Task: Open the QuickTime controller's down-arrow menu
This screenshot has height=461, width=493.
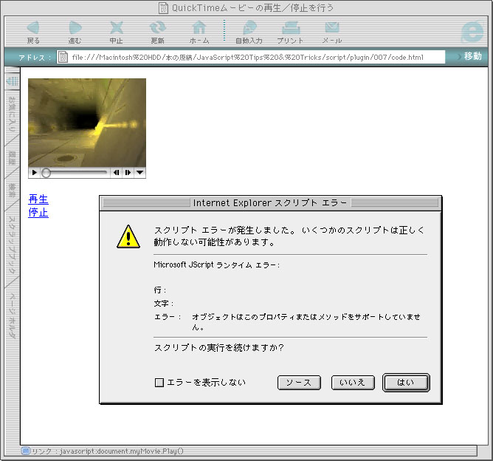Action: tap(139, 172)
